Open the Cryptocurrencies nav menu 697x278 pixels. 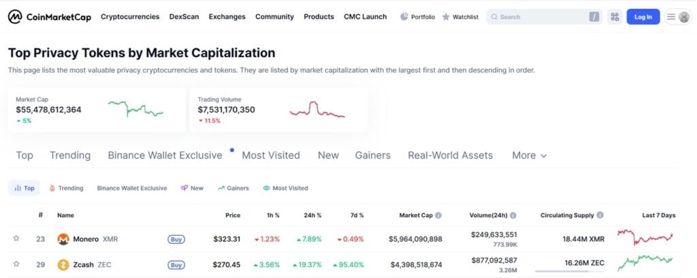(x=130, y=17)
